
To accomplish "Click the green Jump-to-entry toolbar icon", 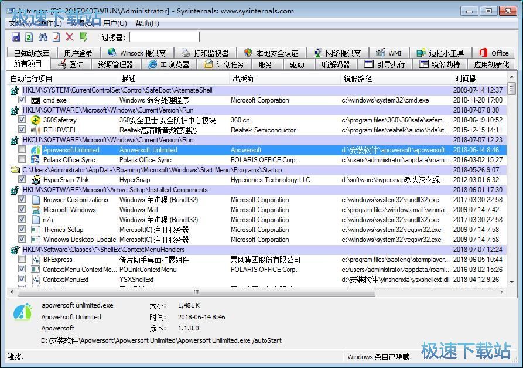I will pyautogui.click(x=83, y=37).
